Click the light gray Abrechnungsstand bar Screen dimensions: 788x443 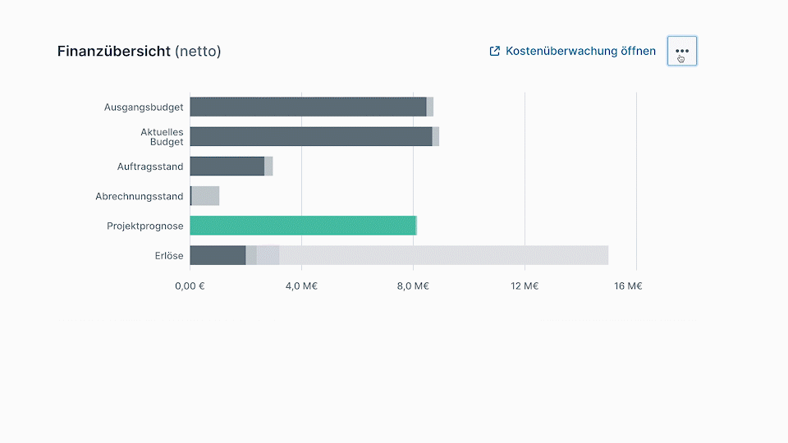pyautogui.click(x=205, y=196)
